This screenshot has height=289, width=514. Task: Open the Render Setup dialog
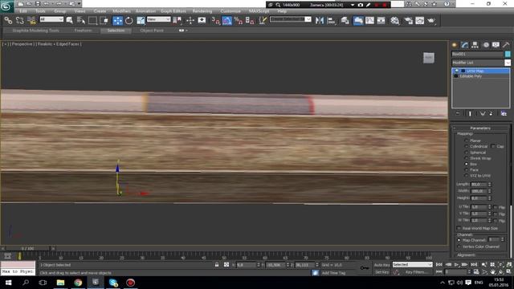[x=408, y=21]
